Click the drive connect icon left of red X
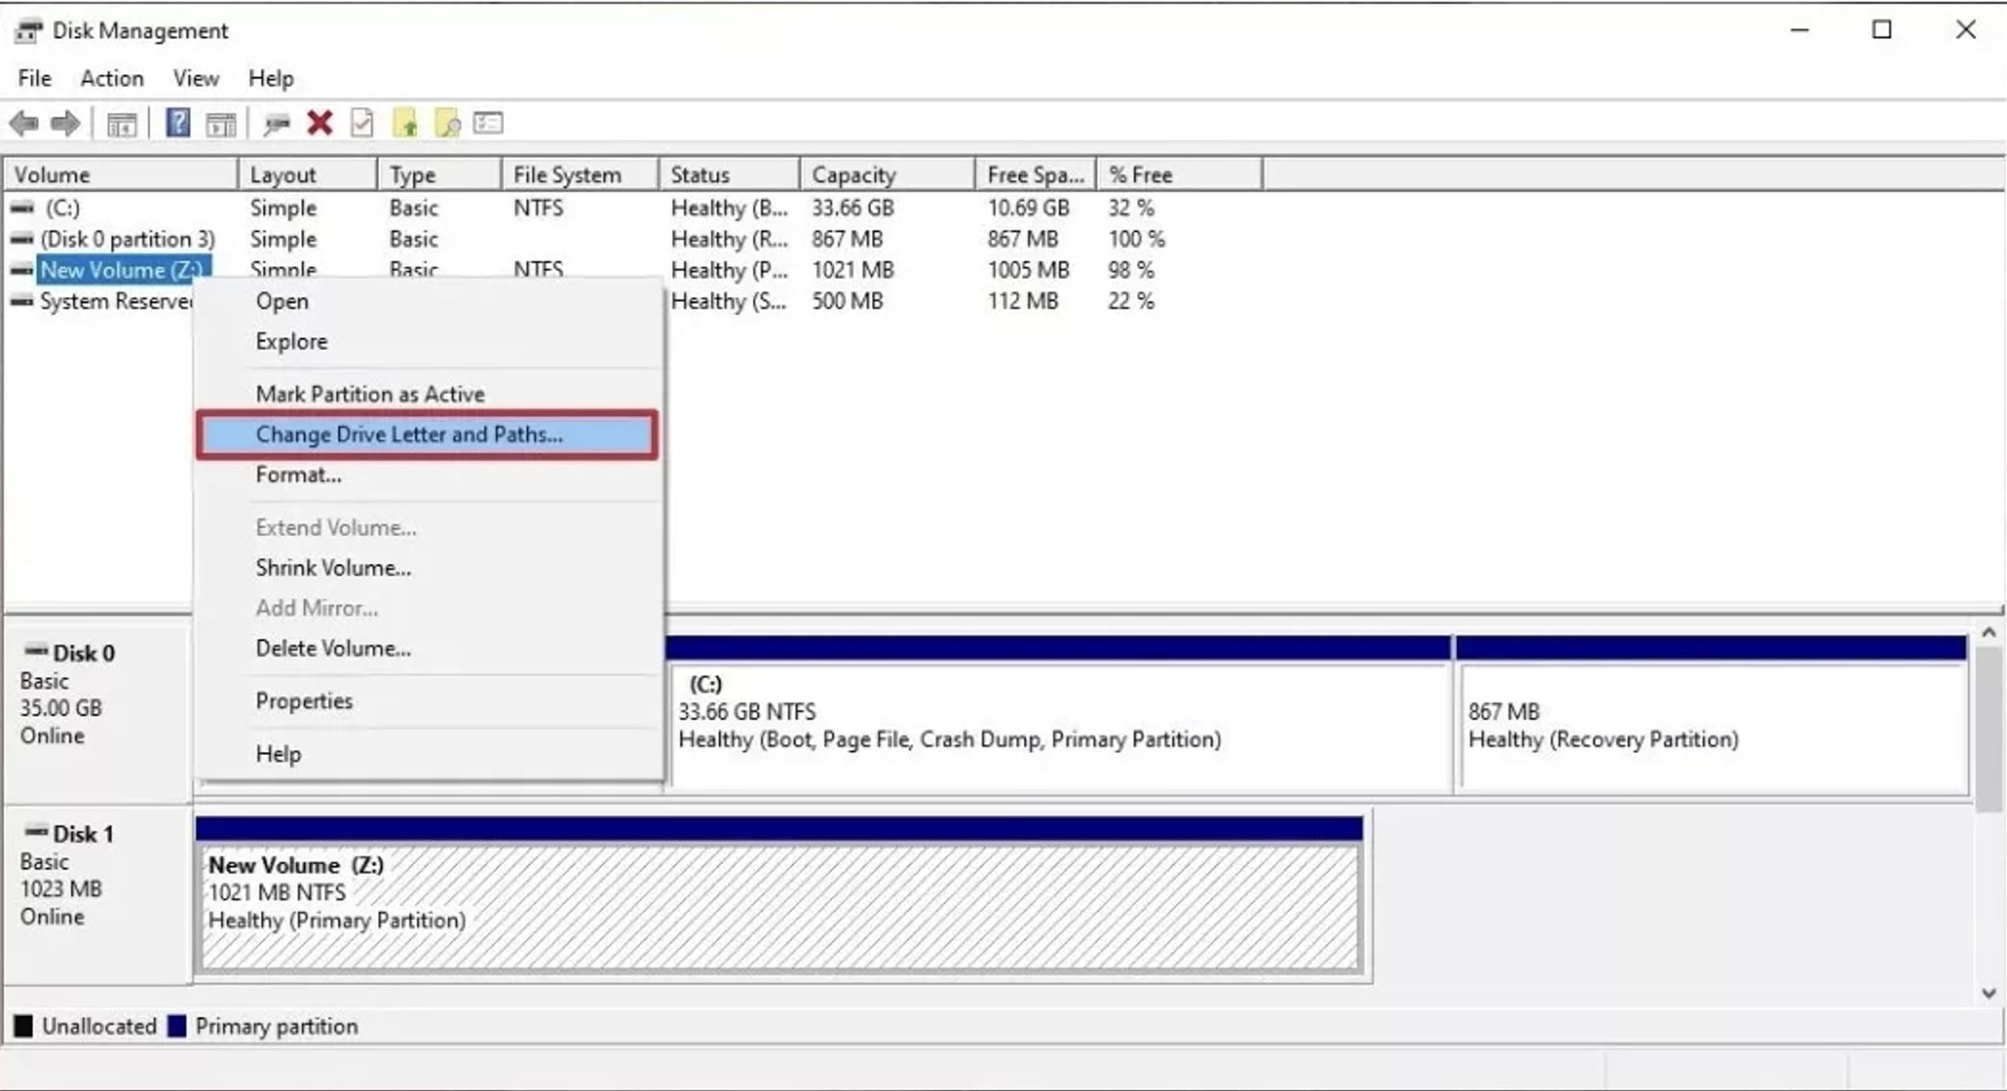Viewport: 2007px width, 1091px height. click(x=276, y=124)
